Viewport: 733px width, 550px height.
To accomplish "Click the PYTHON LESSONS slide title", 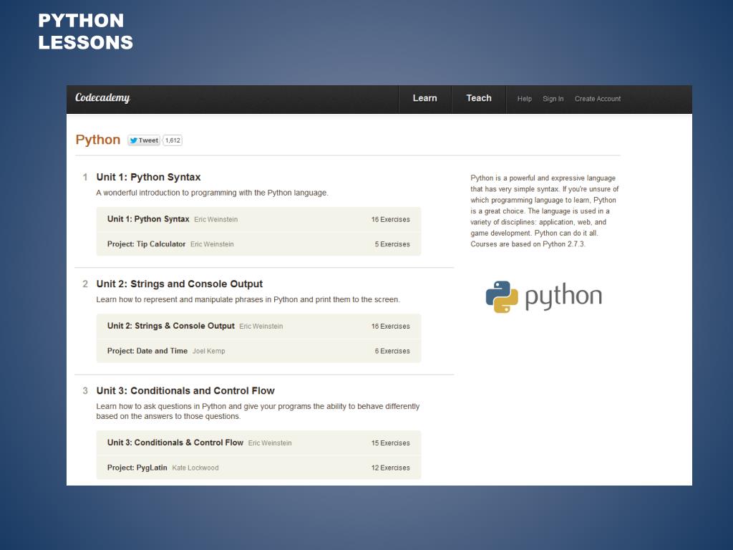I will 86,32.
